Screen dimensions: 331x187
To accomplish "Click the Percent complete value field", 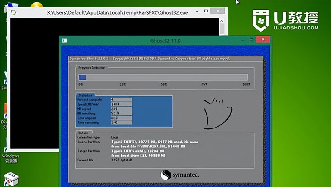I will pyautogui.click(x=122, y=100).
